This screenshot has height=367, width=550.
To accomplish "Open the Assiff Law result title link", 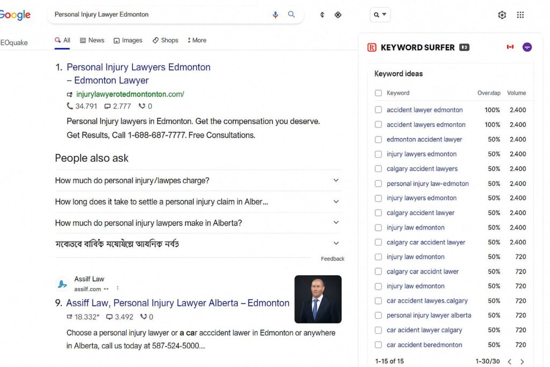I will click(x=177, y=303).
